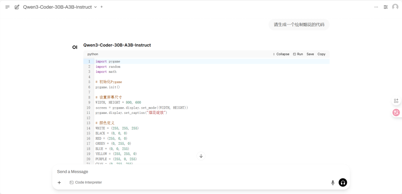Start a new chat with pencil icon
The image size is (402, 194).
click(17, 7)
